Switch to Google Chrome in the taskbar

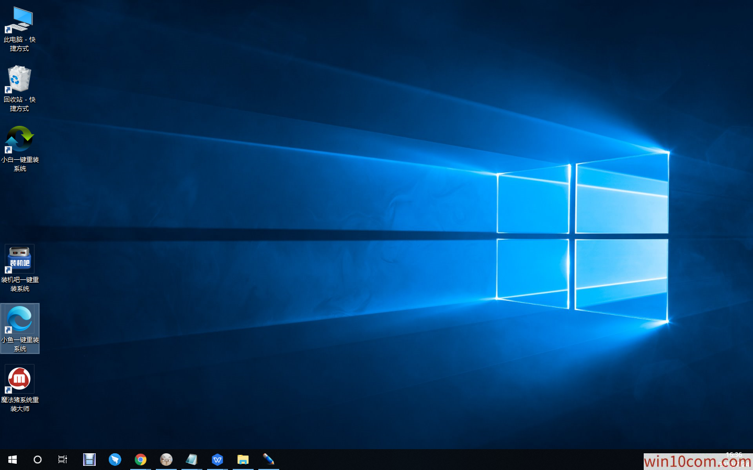141,460
